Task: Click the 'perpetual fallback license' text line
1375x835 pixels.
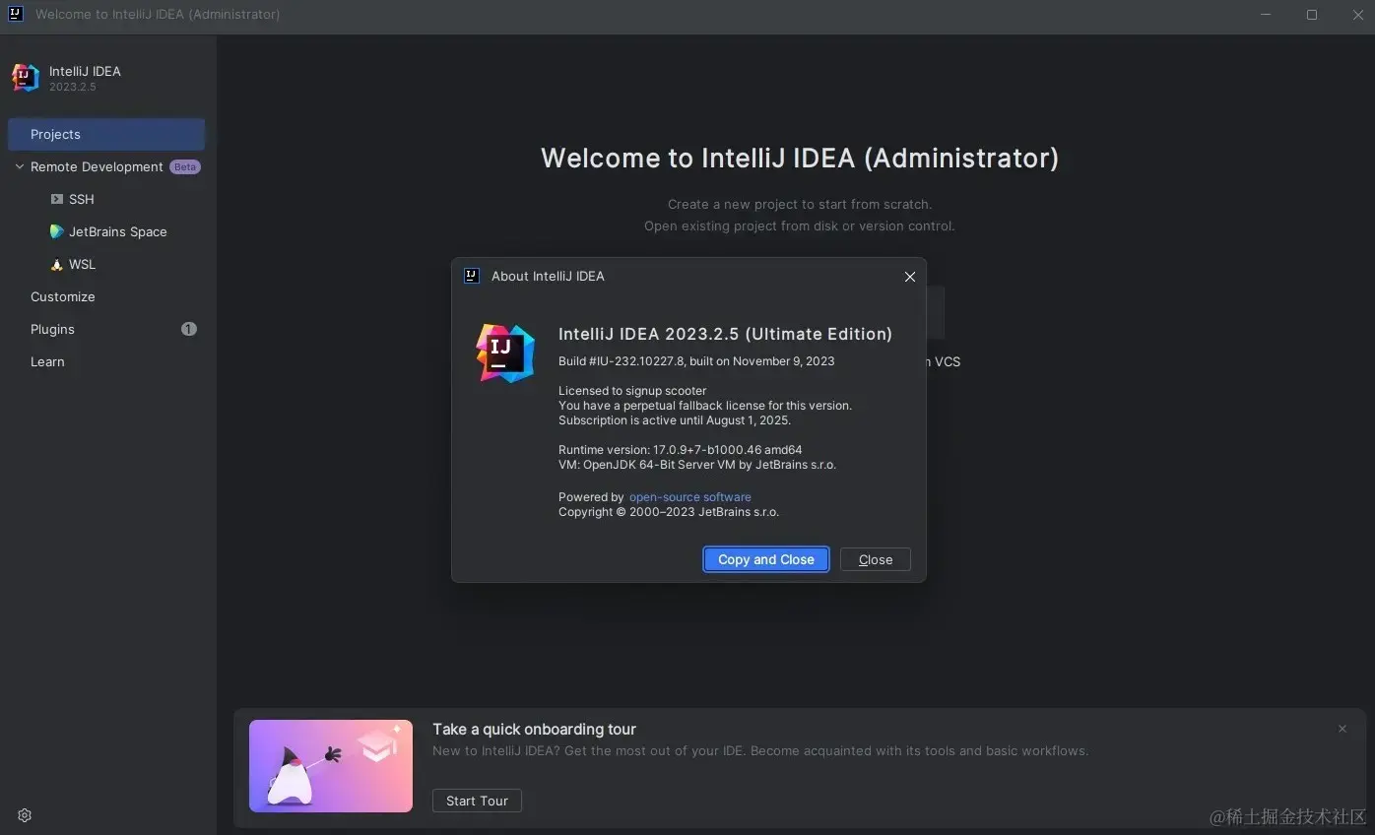Action: pyautogui.click(x=705, y=406)
